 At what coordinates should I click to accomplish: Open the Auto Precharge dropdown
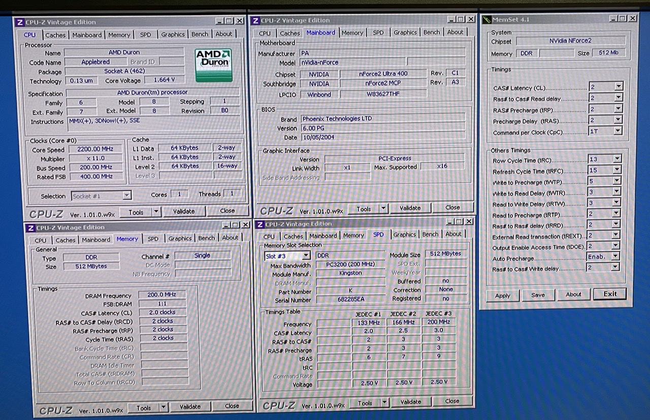pyautogui.click(x=615, y=257)
